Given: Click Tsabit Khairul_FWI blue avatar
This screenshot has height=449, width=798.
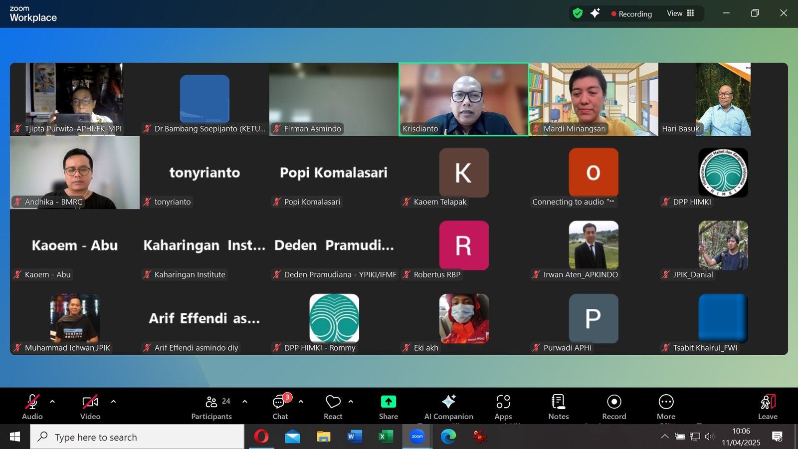Looking at the screenshot, I should 723,318.
